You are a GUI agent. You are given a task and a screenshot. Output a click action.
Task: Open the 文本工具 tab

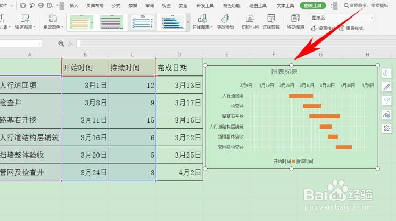[x=285, y=5]
